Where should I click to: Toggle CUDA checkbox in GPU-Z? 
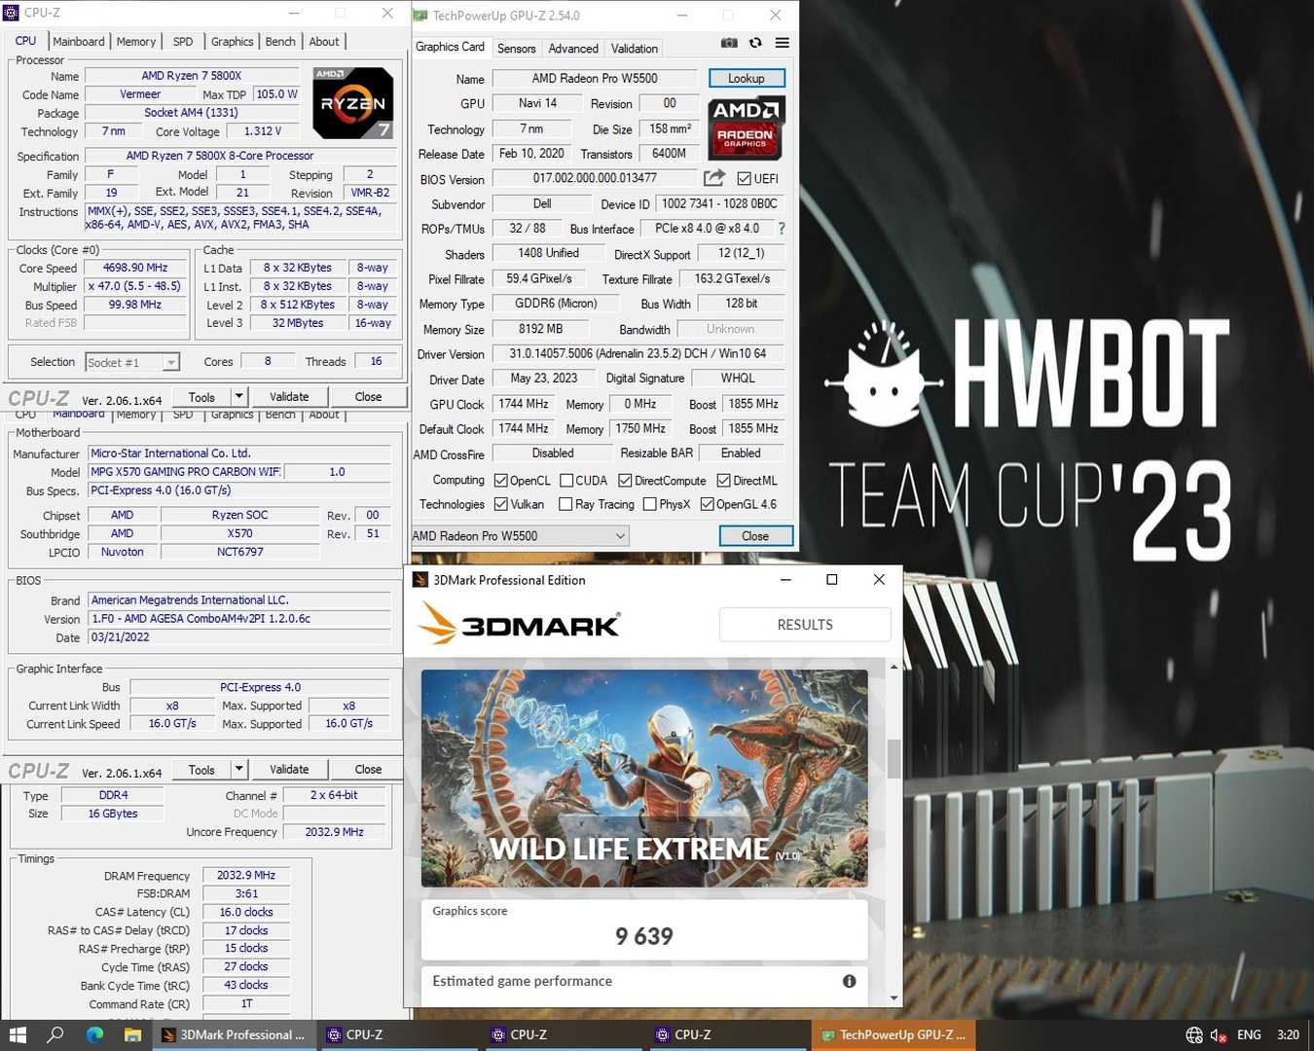tap(566, 480)
